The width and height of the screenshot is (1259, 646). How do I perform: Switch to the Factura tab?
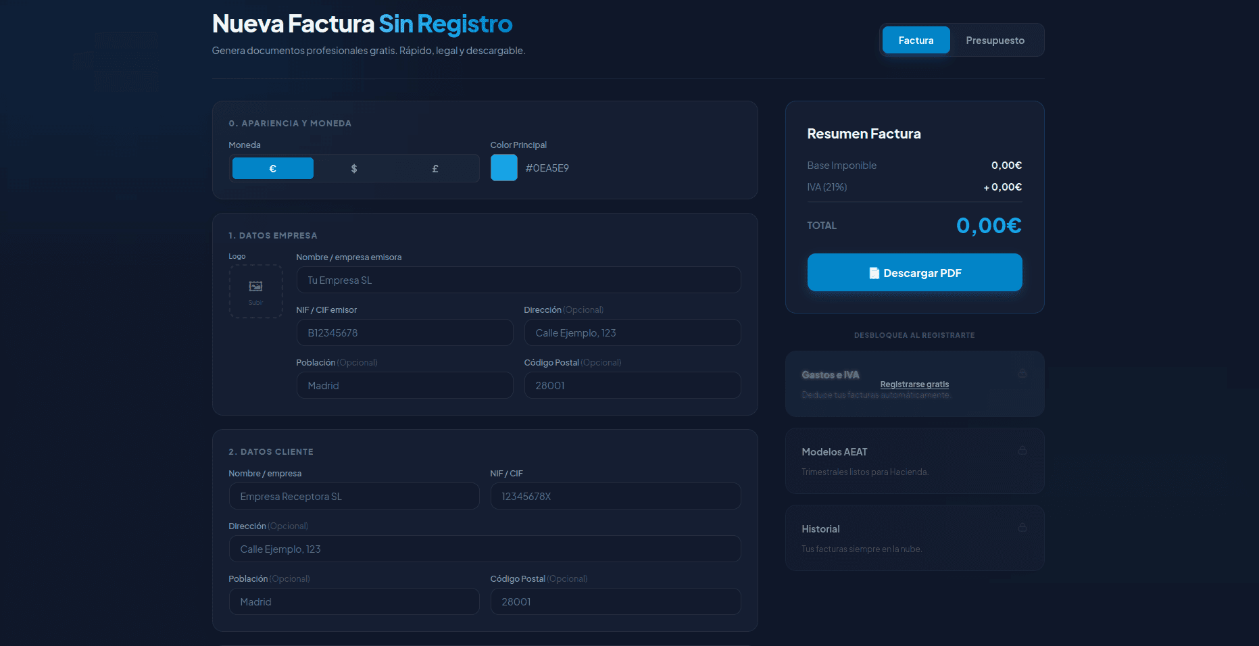[916, 40]
